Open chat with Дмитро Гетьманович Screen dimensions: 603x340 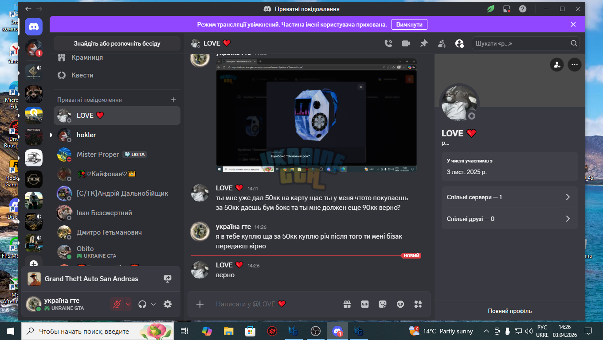(117, 232)
